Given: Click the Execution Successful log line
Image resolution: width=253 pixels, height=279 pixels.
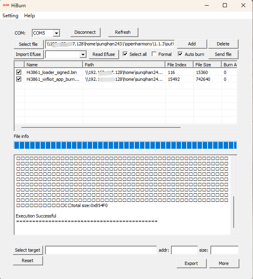Looking at the screenshot, I should pyautogui.click(x=36, y=216).
